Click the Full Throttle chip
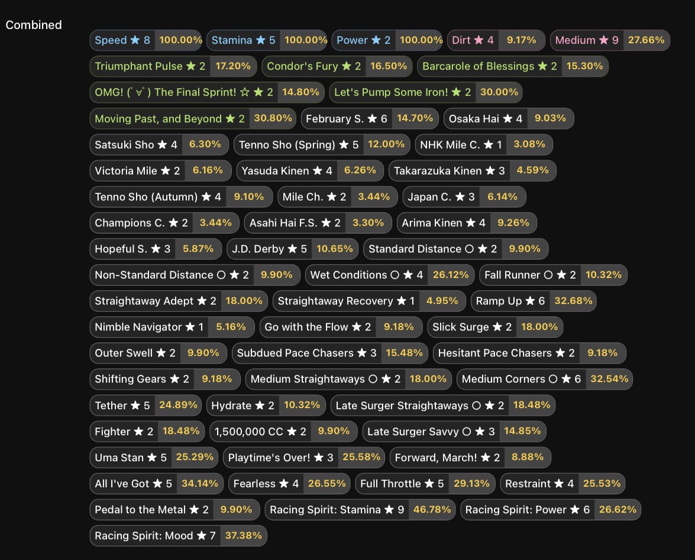695x560 pixels. click(425, 483)
